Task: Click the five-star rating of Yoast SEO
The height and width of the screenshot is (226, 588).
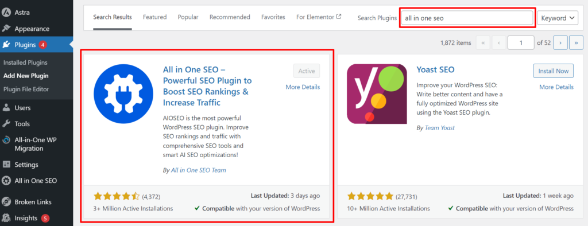Action: pos(370,196)
